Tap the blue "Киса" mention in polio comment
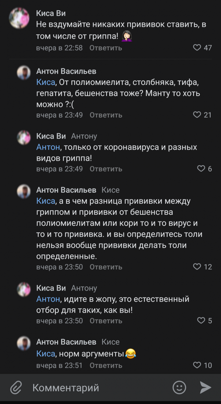This screenshot has height=404, width=221. (x=46, y=82)
